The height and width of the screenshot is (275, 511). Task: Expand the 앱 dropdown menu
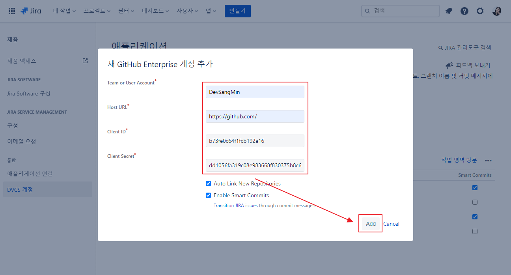point(211,11)
